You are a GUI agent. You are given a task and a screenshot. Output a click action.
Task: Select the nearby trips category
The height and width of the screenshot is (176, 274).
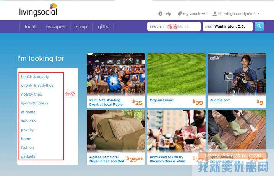tap(31, 94)
